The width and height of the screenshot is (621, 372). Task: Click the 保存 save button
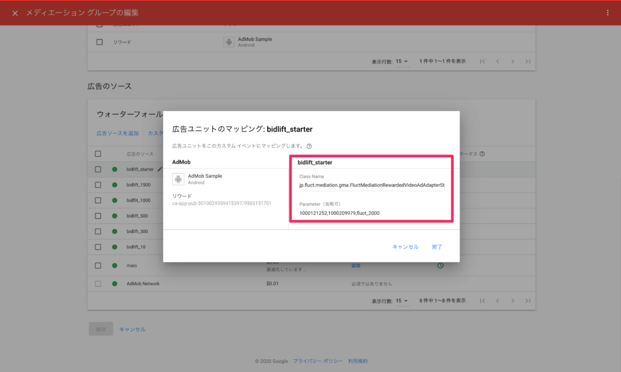[101, 329]
